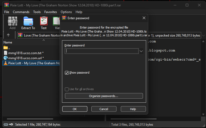206x128 pixels.
Task: Click comment pane scroll up arrow
Action: (x=203, y=41)
